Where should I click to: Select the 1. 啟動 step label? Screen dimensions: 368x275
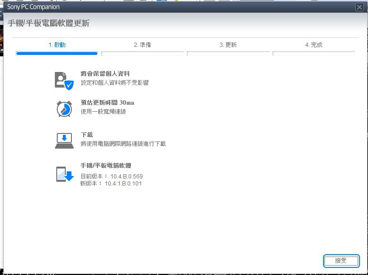(57, 45)
